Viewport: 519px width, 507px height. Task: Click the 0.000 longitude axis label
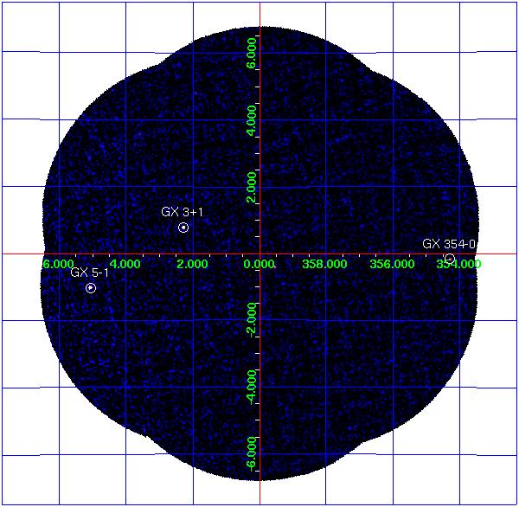point(259,264)
